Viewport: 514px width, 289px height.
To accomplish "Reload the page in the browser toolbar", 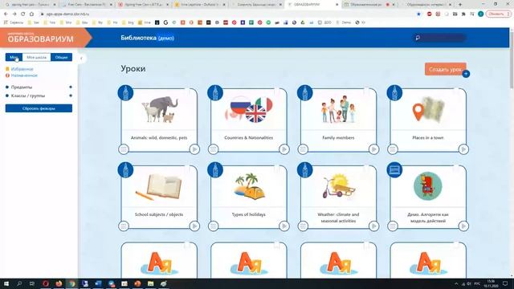I will pos(23,14).
